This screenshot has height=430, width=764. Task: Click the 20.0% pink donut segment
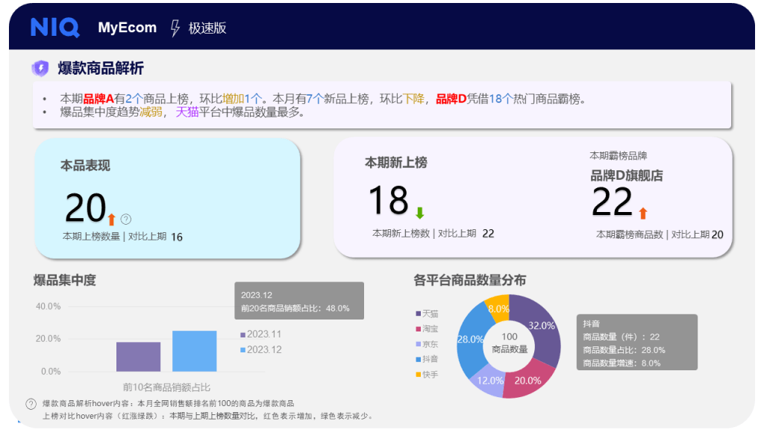528,381
